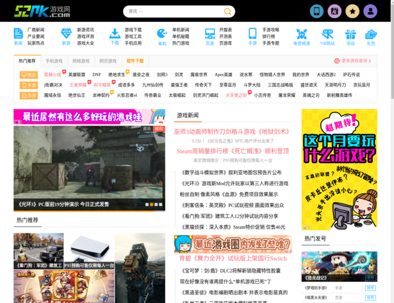Open the 我的世界 game link
Image resolution: width=394 pixels, height=303 pixels.
301,75
